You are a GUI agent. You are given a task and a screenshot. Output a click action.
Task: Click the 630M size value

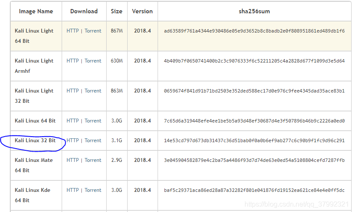117,61
